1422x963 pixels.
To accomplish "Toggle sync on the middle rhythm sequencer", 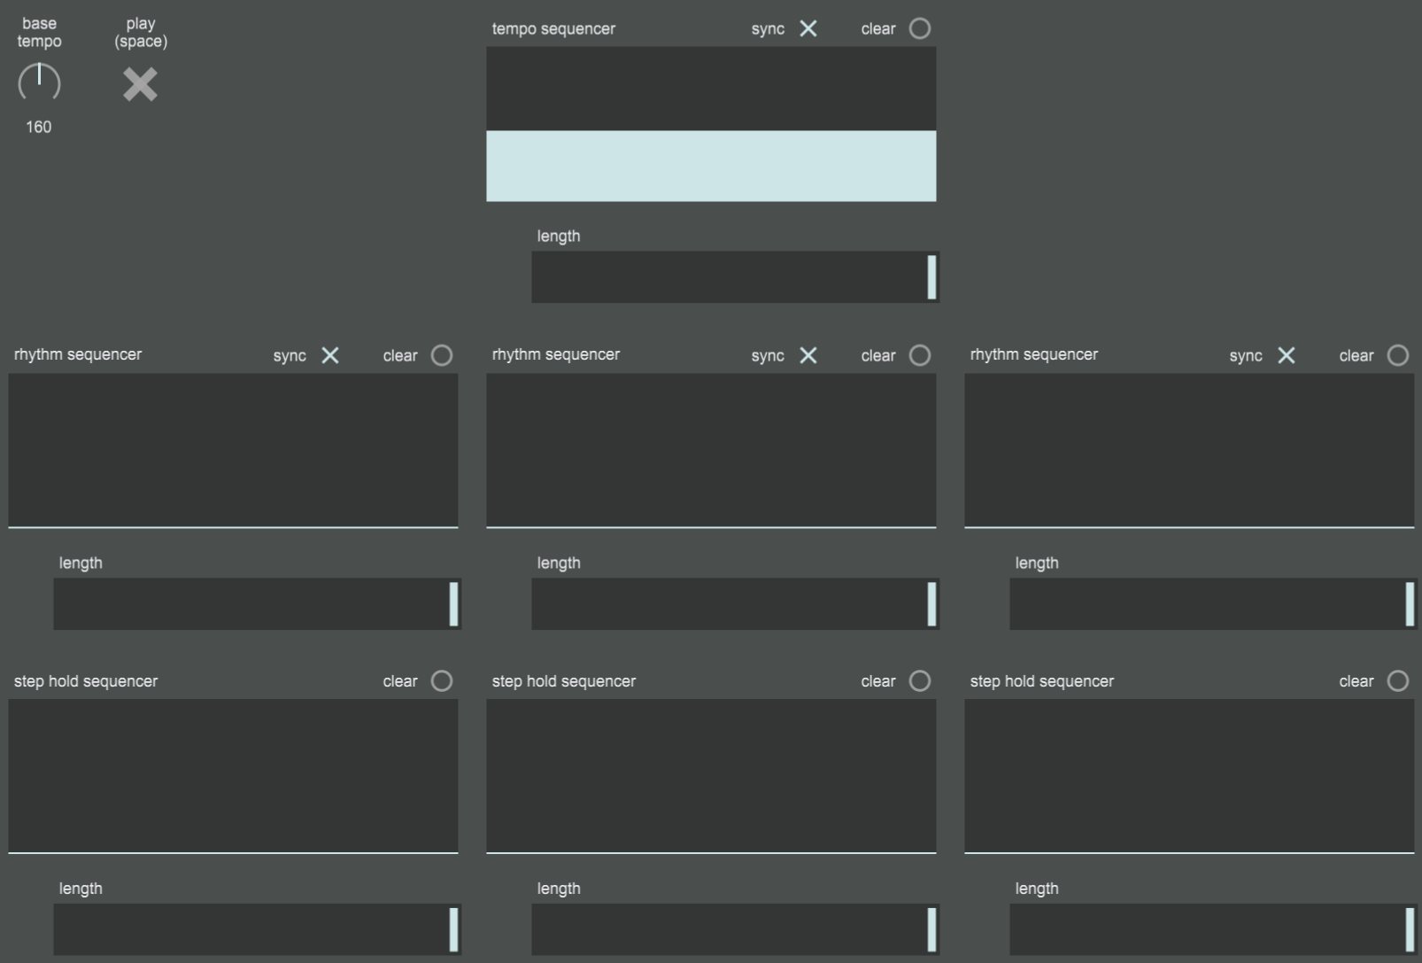I will click(x=808, y=355).
